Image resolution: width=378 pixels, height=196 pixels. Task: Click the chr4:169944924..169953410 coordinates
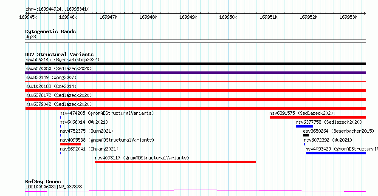(57, 9)
